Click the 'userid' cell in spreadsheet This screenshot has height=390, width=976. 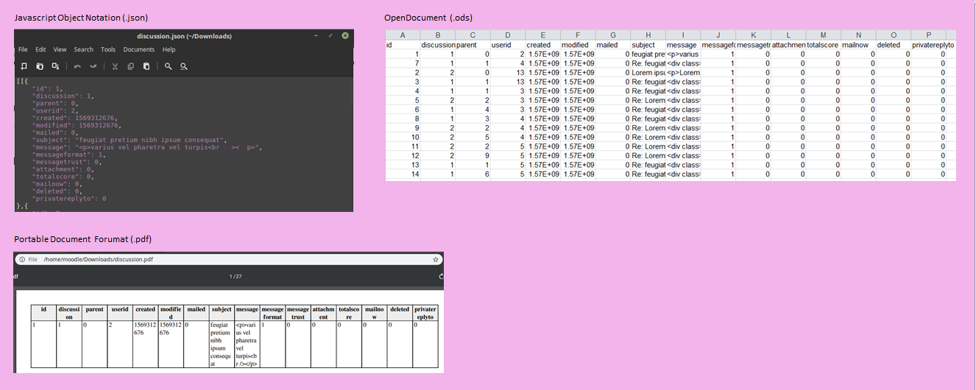click(508, 45)
